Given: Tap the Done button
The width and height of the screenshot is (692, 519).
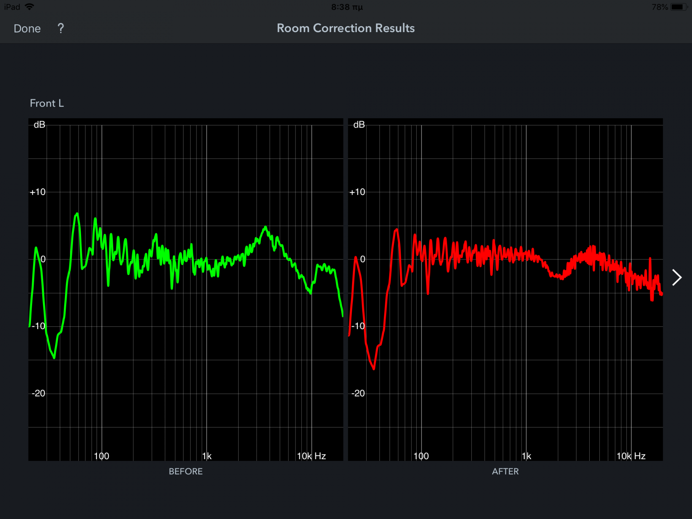Looking at the screenshot, I should click(27, 28).
